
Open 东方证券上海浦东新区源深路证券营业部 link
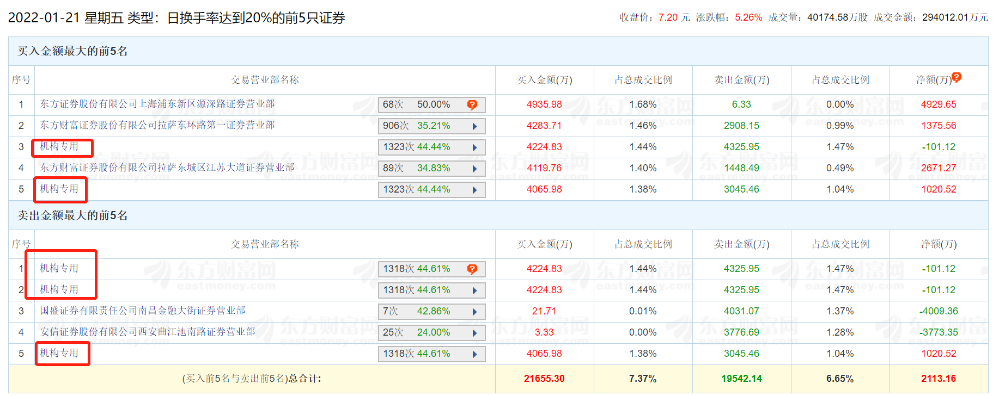click(x=157, y=104)
